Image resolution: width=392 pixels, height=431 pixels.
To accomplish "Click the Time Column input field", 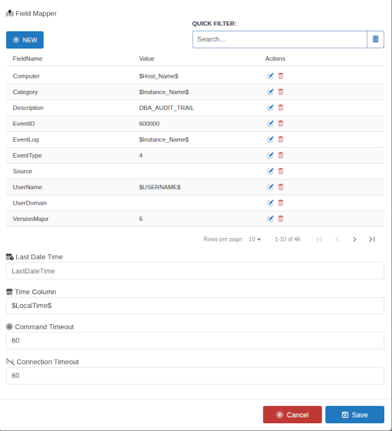I will coord(195,305).
